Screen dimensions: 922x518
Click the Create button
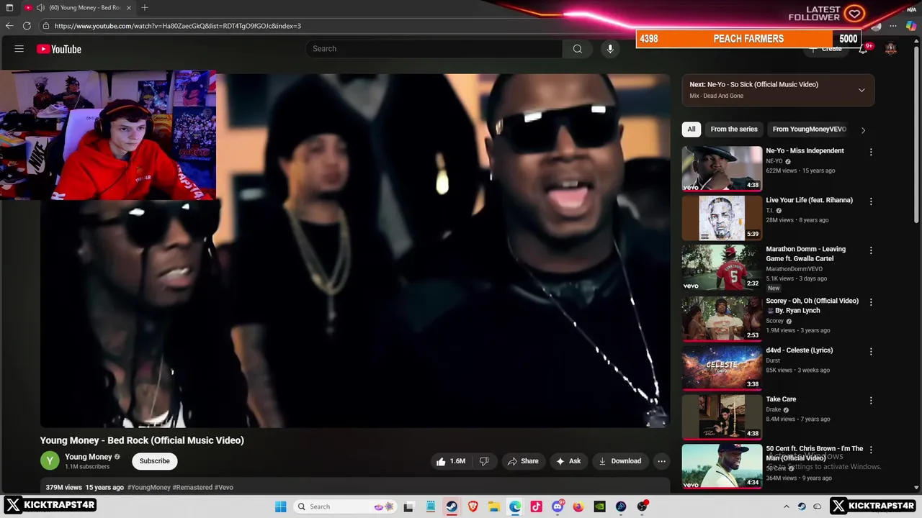click(x=825, y=49)
